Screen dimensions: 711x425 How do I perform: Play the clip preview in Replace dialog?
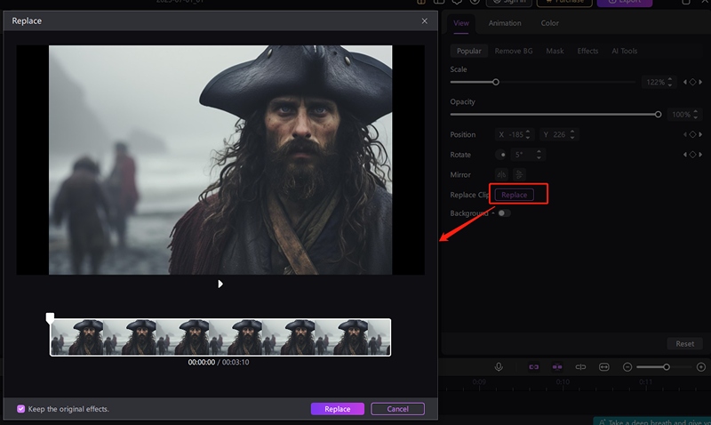pyautogui.click(x=220, y=284)
